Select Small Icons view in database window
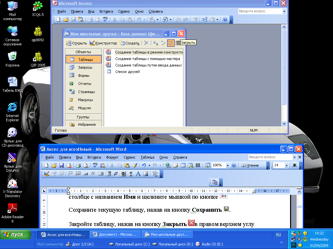 click(163, 43)
